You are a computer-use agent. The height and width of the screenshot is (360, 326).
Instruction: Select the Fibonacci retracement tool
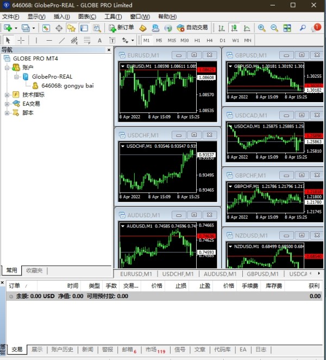tap(87, 40)
